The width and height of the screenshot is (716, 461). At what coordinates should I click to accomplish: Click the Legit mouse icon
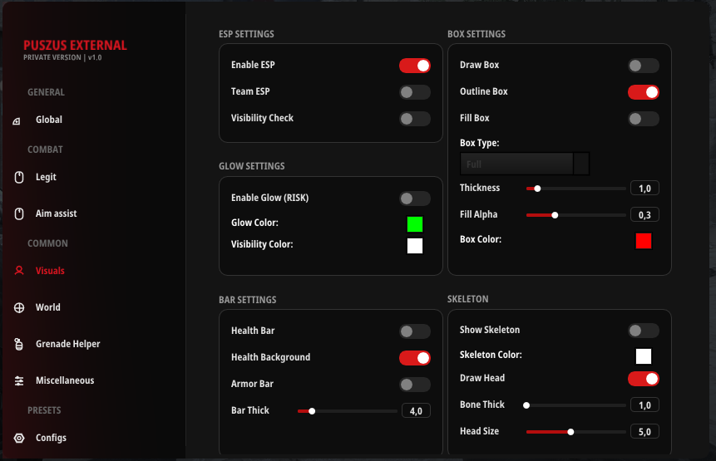click(19, 177)
